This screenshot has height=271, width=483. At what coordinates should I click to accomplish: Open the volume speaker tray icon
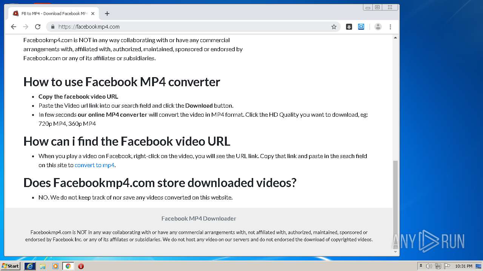429,266
